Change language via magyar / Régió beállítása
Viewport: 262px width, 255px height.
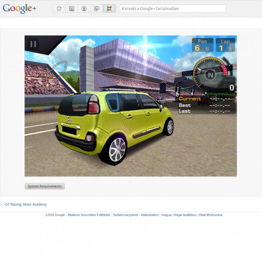point(179,215)
